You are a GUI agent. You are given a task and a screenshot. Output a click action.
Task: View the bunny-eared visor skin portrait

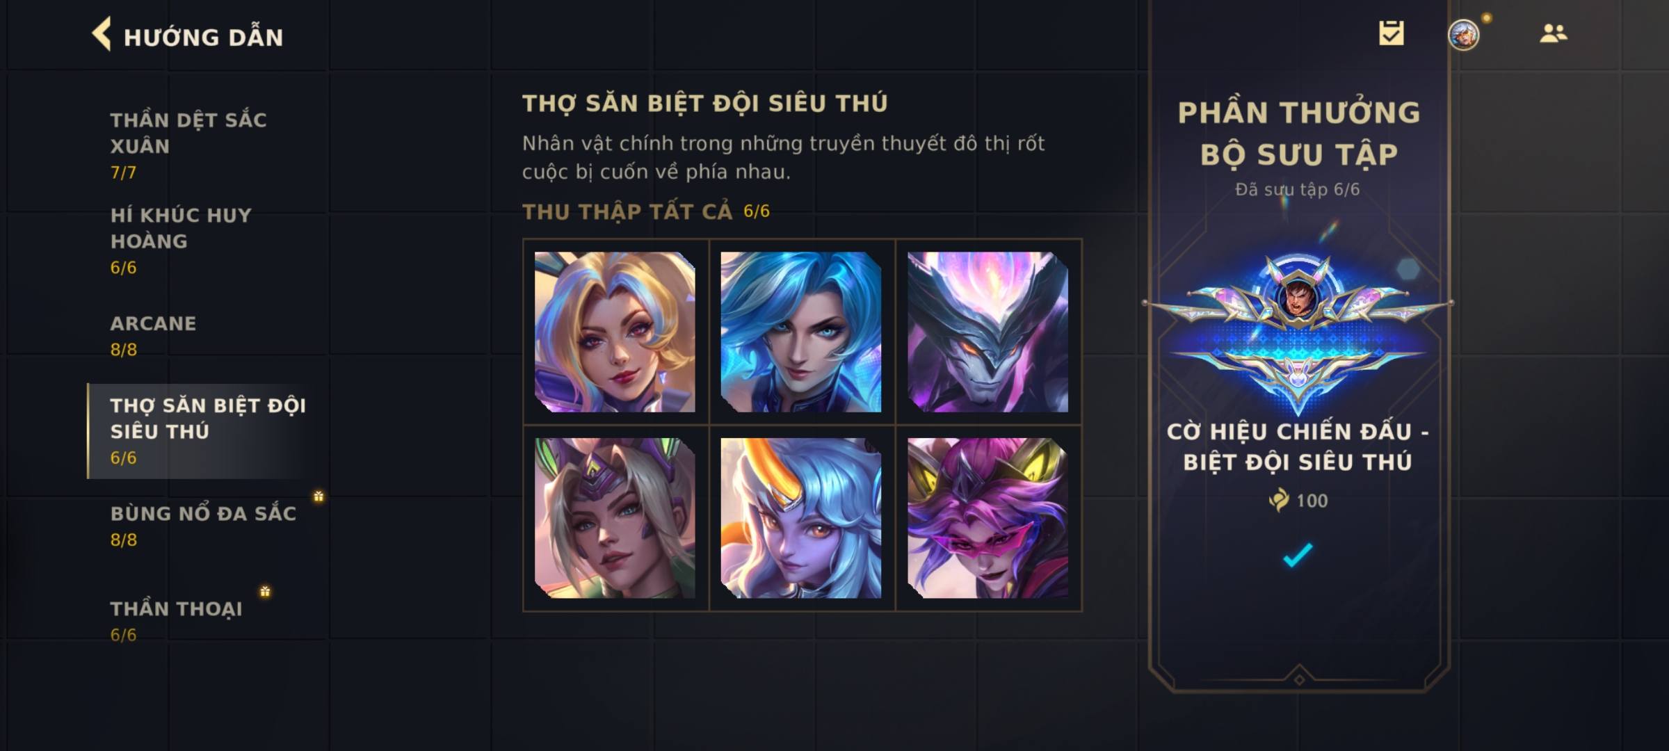[x=615, y=518]
